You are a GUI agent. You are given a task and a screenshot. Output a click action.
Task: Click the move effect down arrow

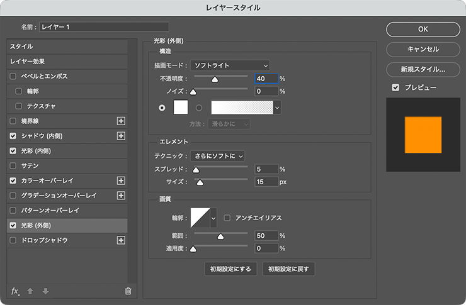click(x=44, y=291)
